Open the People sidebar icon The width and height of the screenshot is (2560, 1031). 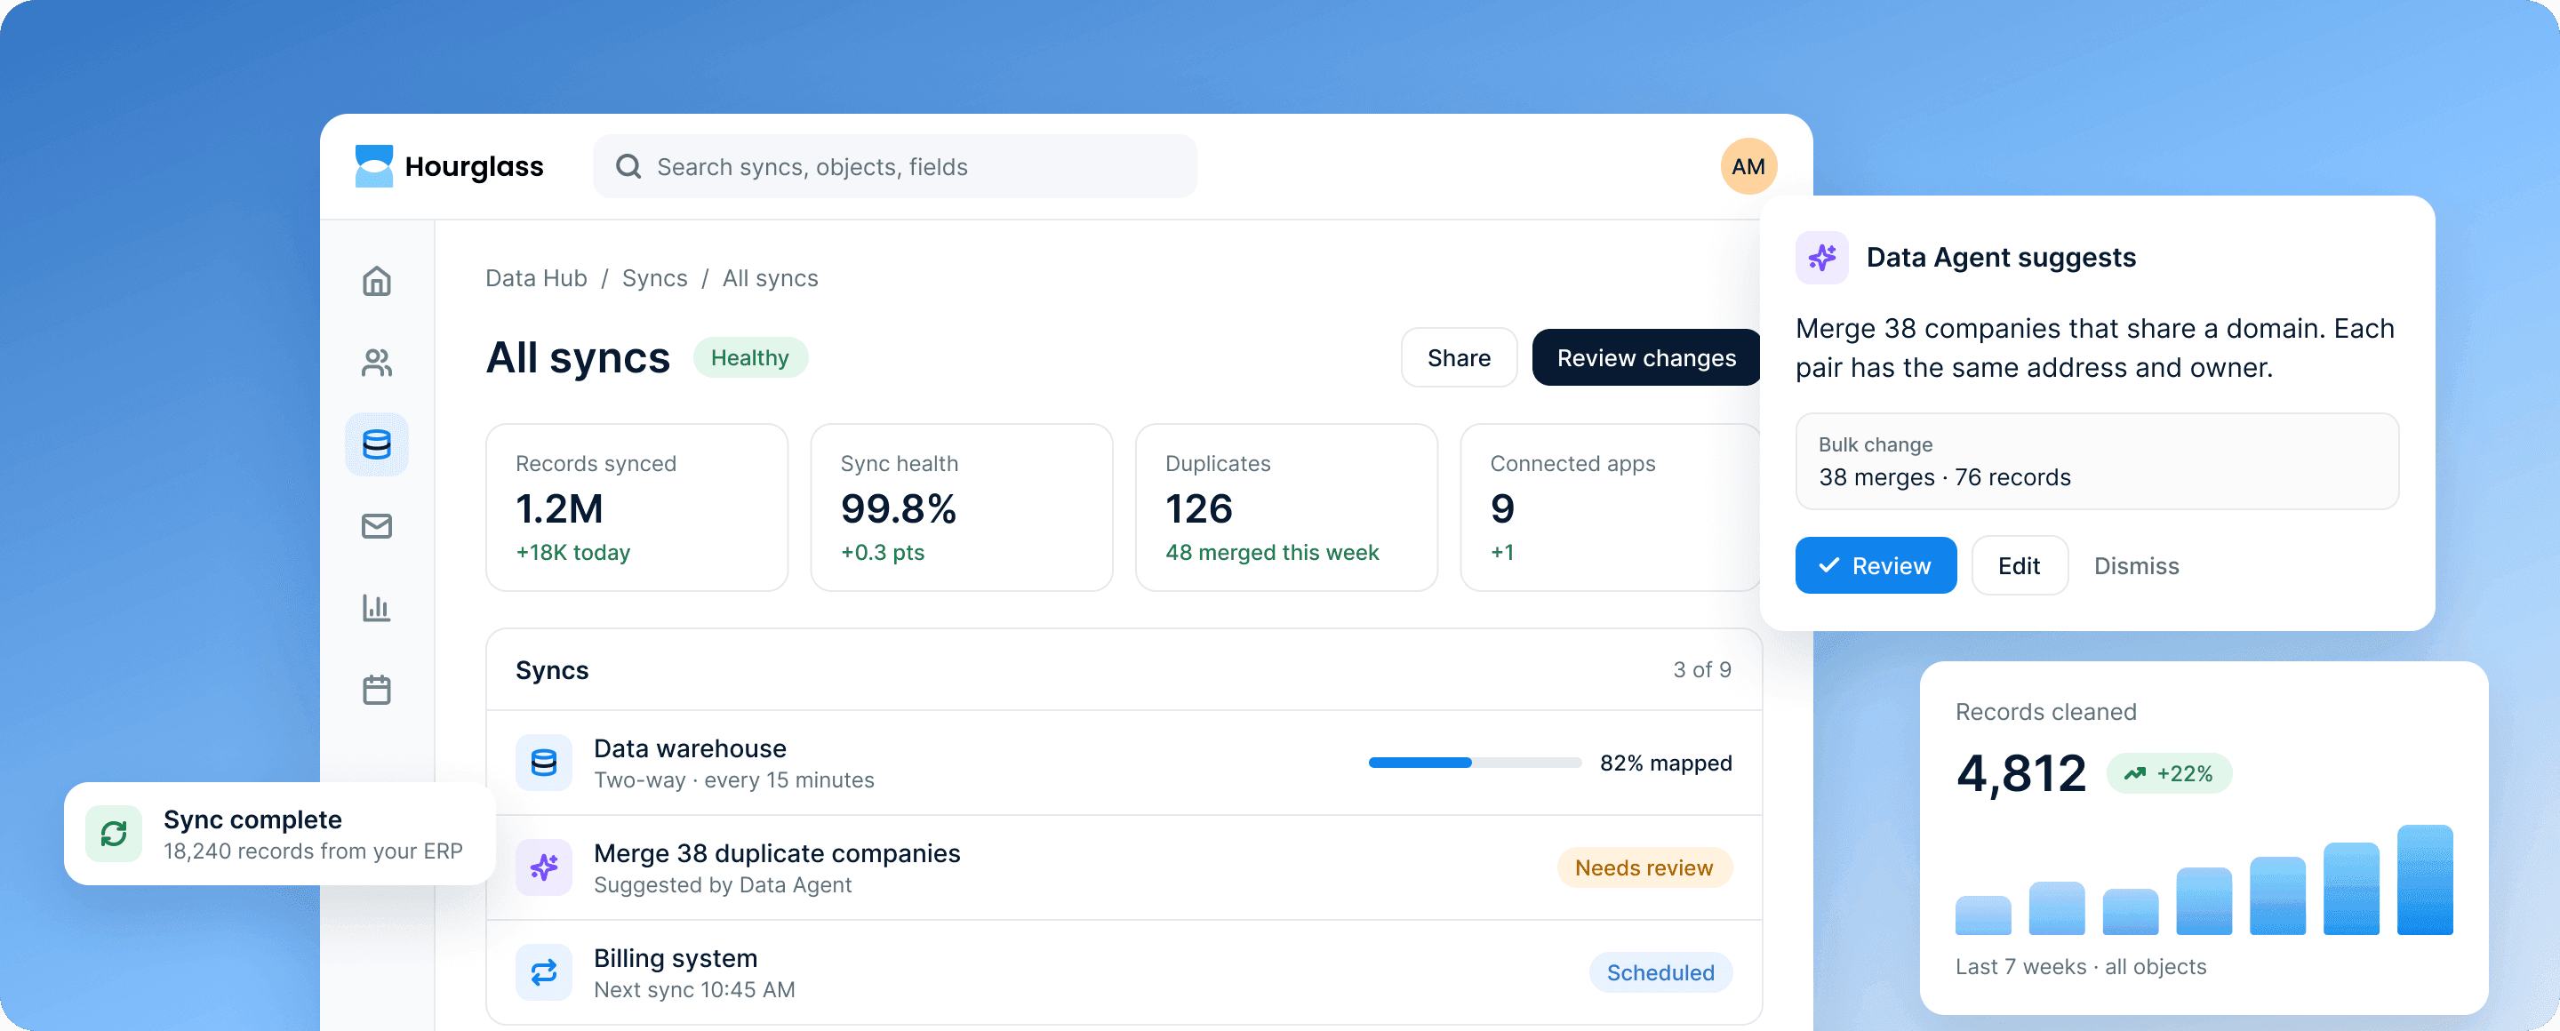377,363
